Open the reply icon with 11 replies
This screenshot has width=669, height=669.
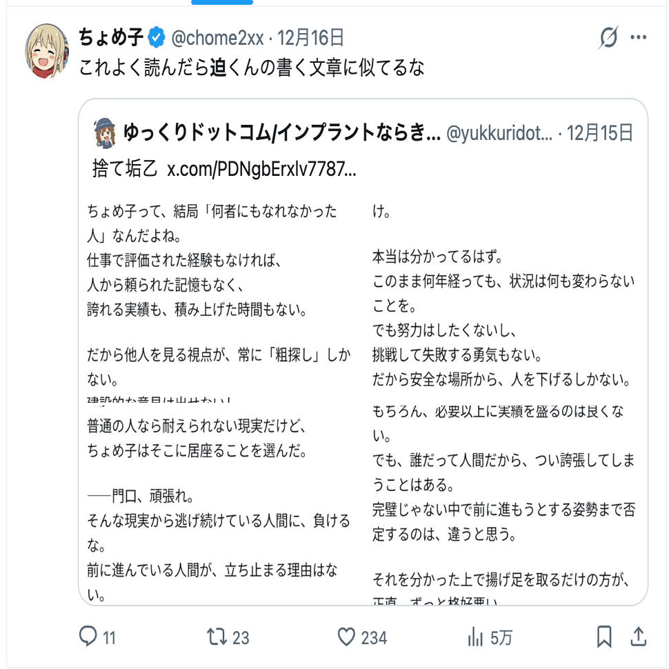(x=88, y=637)
